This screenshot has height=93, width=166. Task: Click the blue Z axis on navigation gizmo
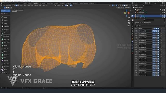coord(127,10)
